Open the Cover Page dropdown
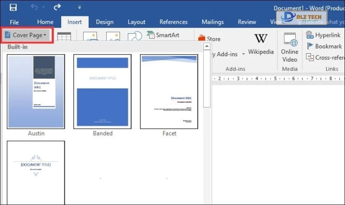 26,35
